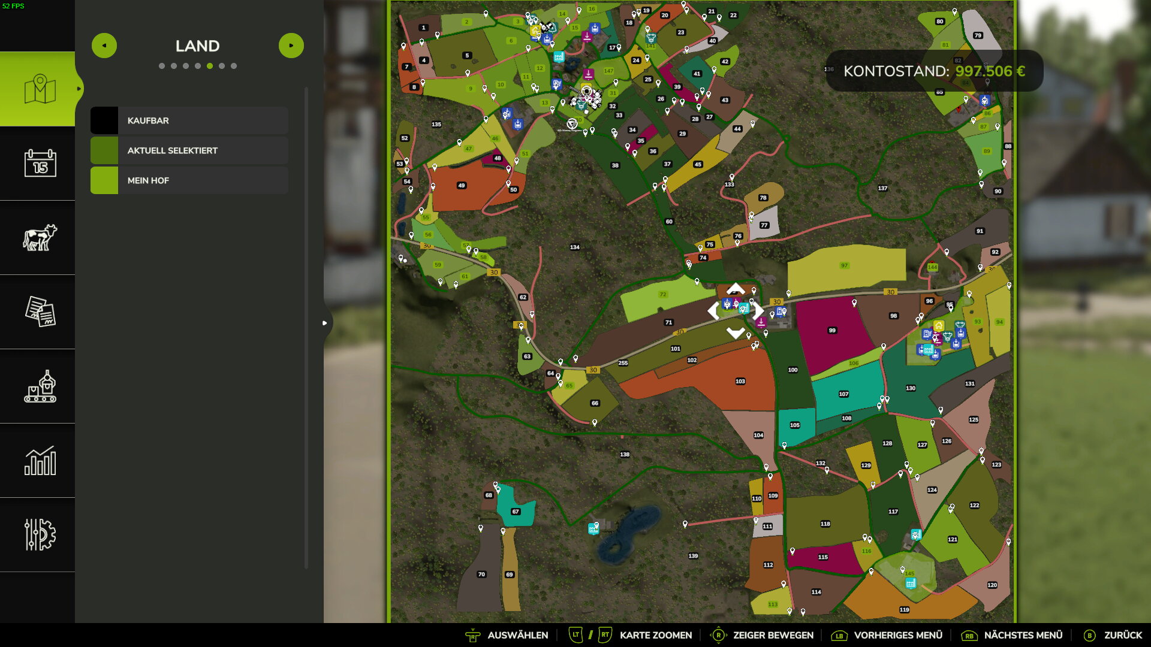Go to the previous map category arrow
Image resolution: width=1151 pixels, height=647 pixels.
click(x=104, y=46)
